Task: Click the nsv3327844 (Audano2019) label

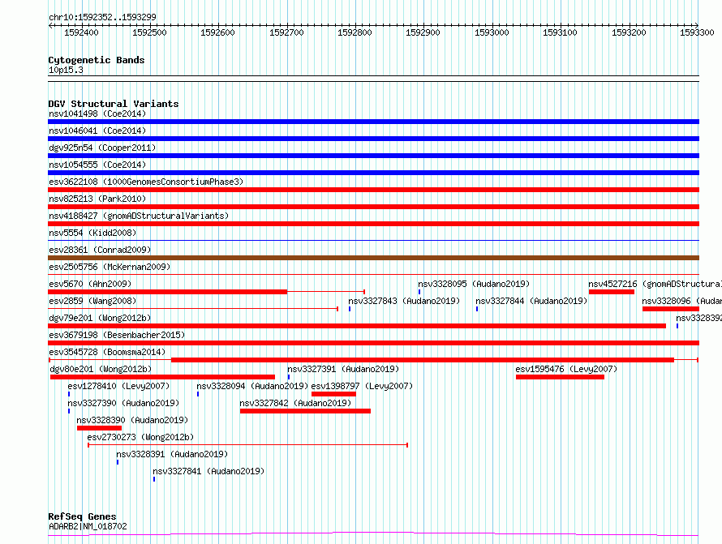Action: click(x=531, y=301)
